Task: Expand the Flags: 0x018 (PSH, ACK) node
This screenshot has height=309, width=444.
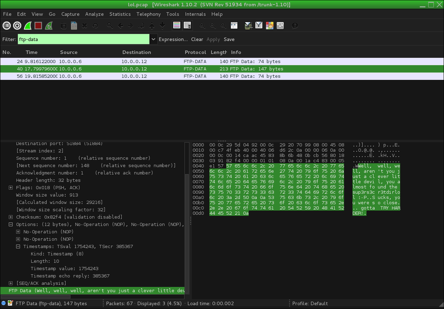Action: [x=11, y=188]
